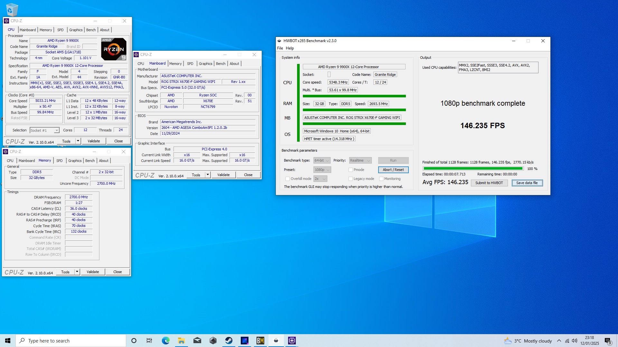Open the File menu in HWBOT x265

point(280,48)
